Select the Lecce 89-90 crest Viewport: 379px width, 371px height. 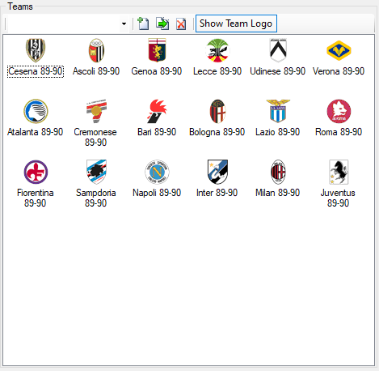point(217,50)
